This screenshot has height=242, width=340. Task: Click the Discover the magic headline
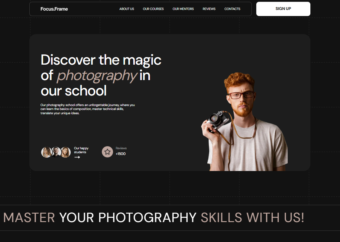(101, 60)
